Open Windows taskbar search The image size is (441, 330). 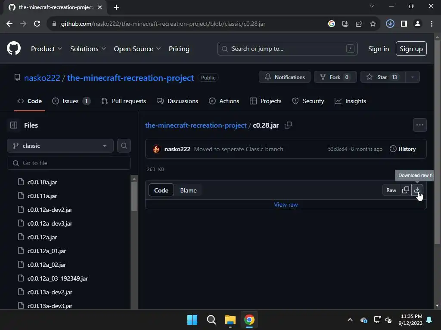[211, 320]
